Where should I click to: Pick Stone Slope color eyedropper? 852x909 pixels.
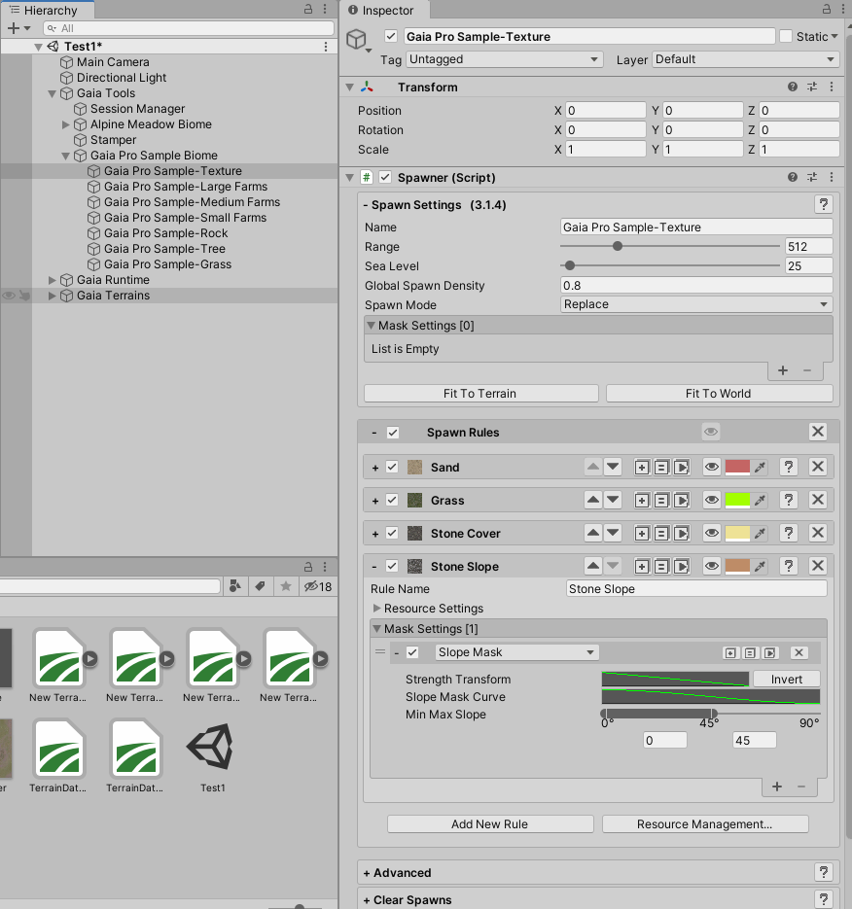click(760, 567)
